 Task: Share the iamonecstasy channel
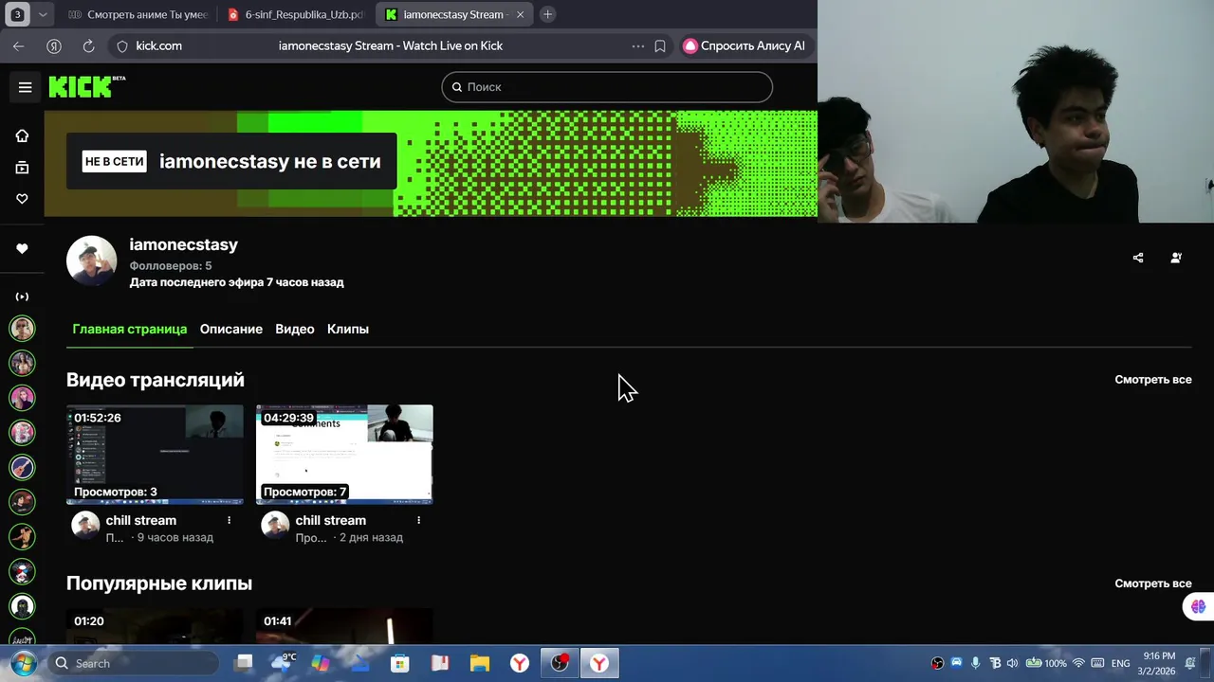(x=1138, y=258)
